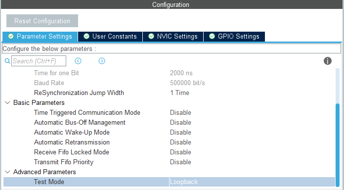Focus the Search (Ctrl+F) field
Image resolution: width=344 pixels, height=190 pixels.
pos(39,61)
